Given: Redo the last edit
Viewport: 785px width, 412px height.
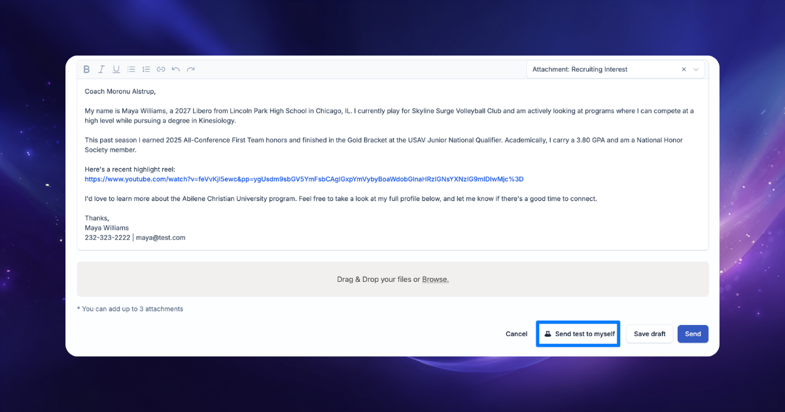Looking at the screenshot, I should pos(191,69).
